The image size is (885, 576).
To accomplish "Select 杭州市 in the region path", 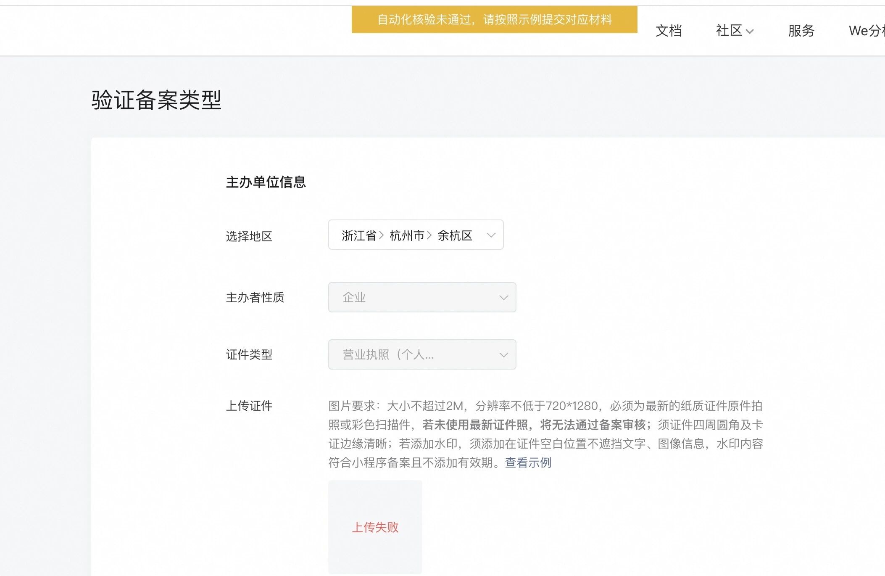I will point(407,235).
